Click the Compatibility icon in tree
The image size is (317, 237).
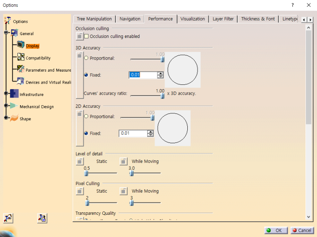coord(20,57)
